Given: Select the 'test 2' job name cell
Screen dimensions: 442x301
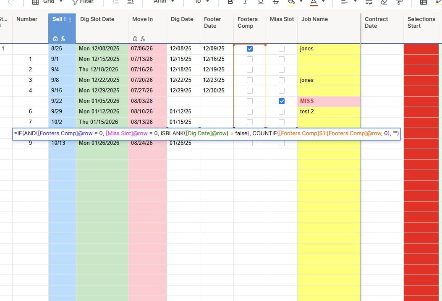Looking at the screenshot, I should click(x=329, y=112).
